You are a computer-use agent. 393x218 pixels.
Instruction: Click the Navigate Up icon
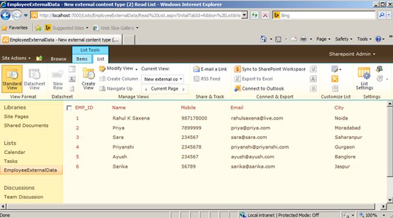pyautogui.click(x=102, y=89)
